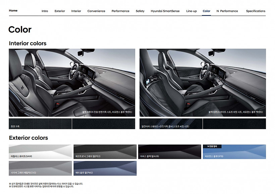Go to the Home link
The height and width of the screenshot is (194, 275).
(x=13, y=10)
